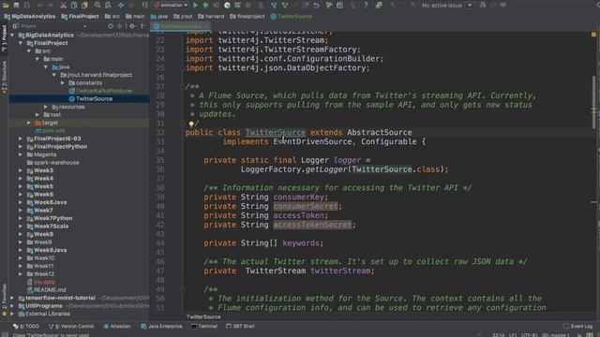
Task: Expand the constants package node
Action: point(63,83)
